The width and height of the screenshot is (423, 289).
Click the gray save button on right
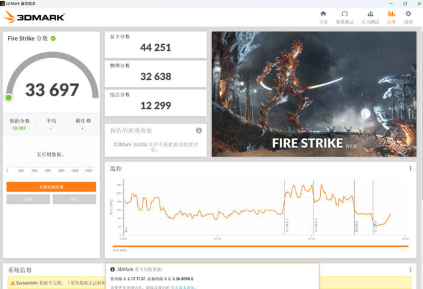click(74, 200)
